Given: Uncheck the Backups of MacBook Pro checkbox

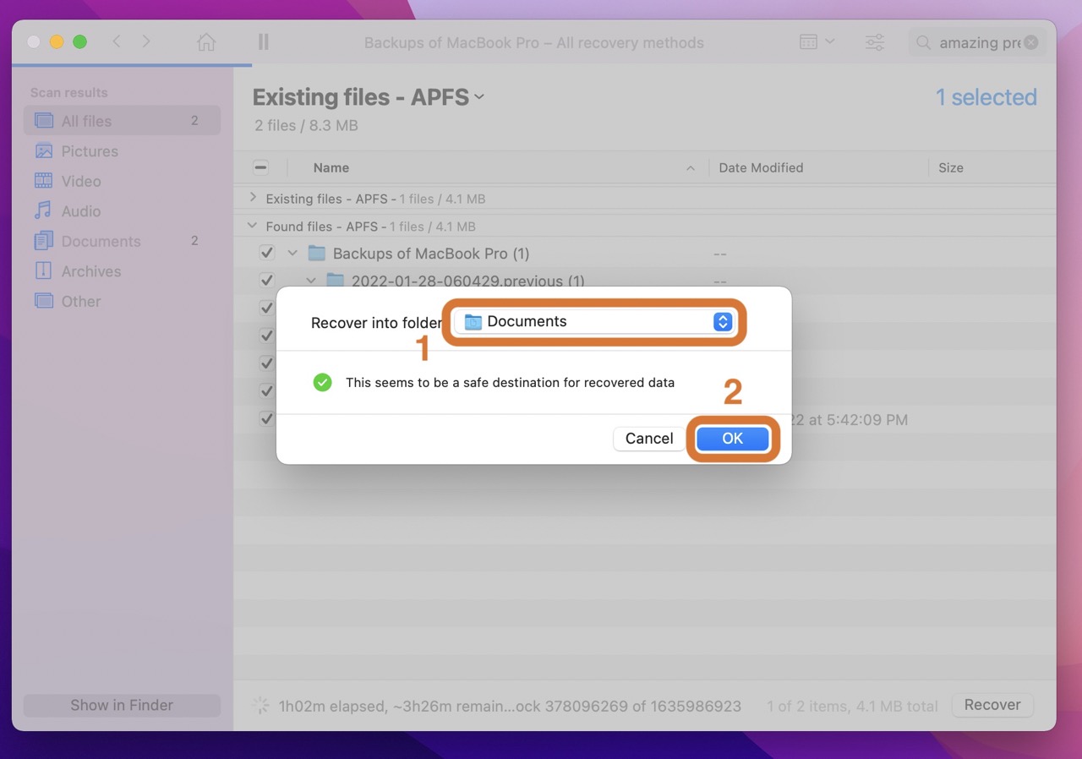Looking at the screenshot, I should (267, 253).
